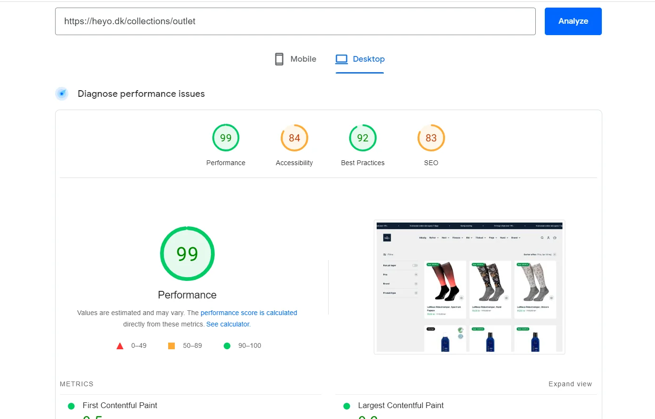Switch to the Desktop tab
This screenshot has height=419, width=655.
pyautogui.click(x=360, y=59)
